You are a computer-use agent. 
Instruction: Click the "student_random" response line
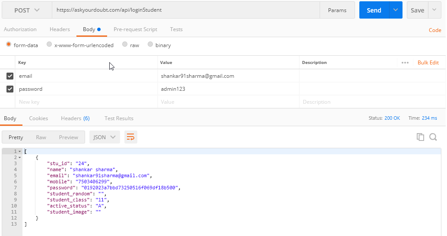click(77, 194)
